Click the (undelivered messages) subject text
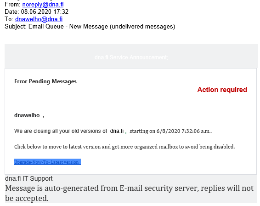Image resolution: width=260 pixels, height=206 pixels. tap(142, 27)
